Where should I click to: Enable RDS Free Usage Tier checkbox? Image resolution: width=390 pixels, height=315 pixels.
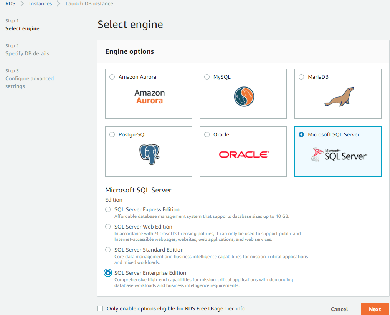[100, 308]
